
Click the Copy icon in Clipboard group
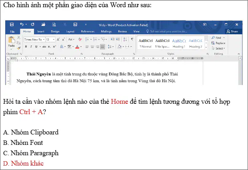(x=19, y=43)
